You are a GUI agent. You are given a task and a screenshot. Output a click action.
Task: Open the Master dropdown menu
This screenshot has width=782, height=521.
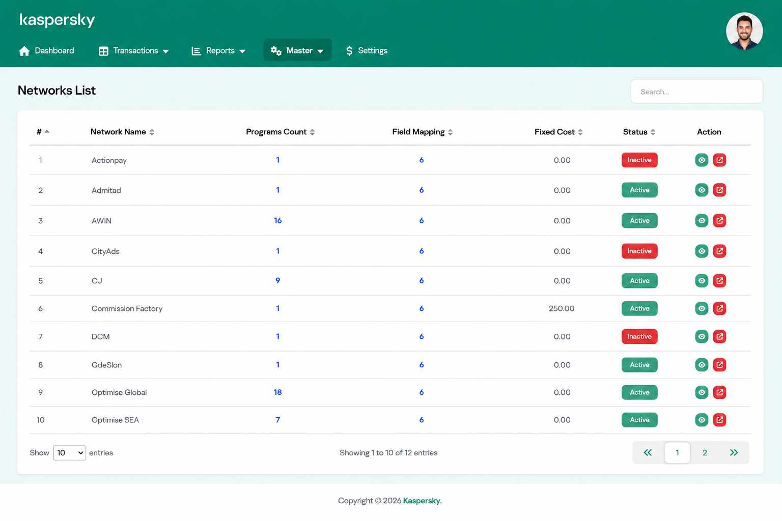click(x=297, y=50)
